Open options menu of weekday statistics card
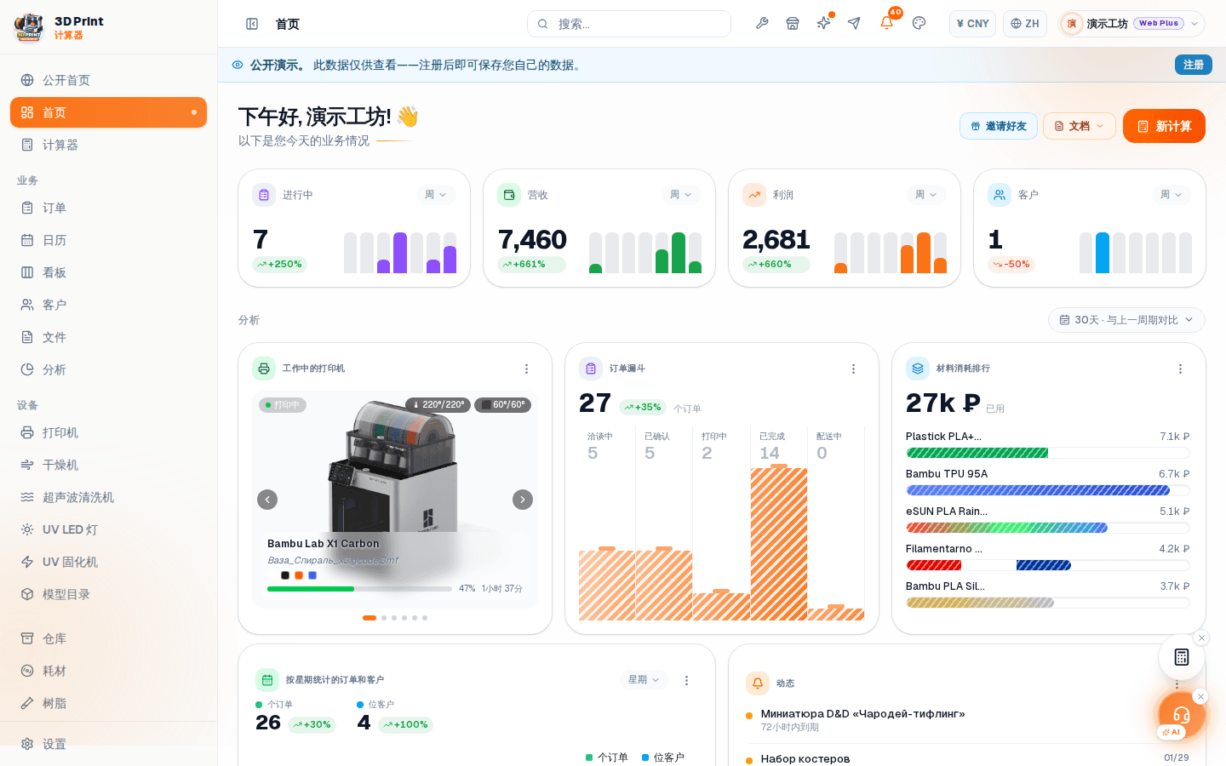The height and width of the screenshot is (766, 1226). click(686, 680)
